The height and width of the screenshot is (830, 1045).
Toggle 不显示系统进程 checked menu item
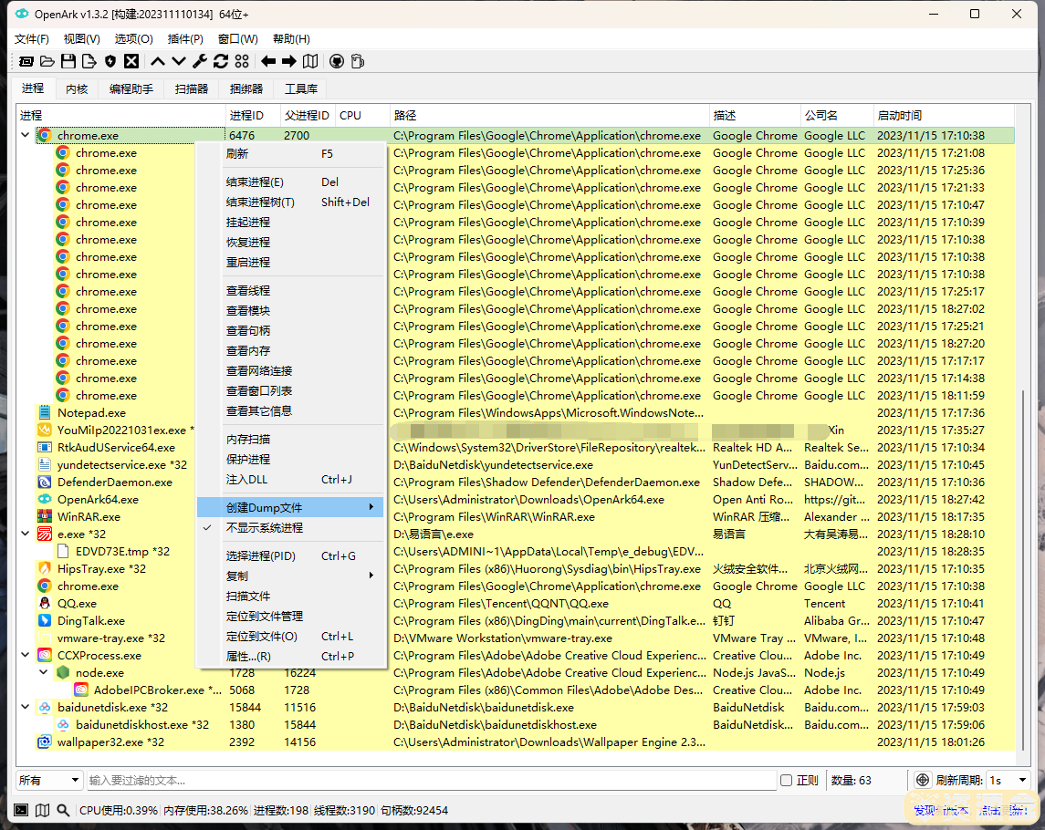click(290, 527)
